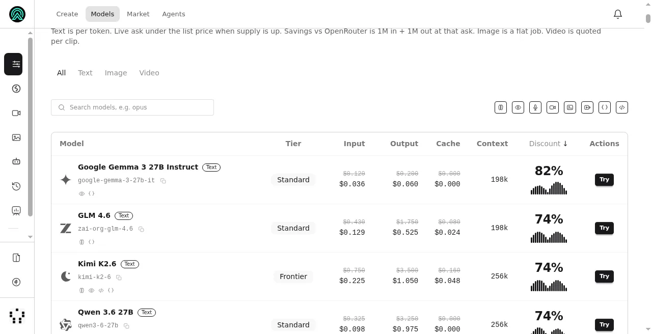Viewport: 652px width, 334px height.
Task: Open the image sidebar icon
Action: (16, 137)
